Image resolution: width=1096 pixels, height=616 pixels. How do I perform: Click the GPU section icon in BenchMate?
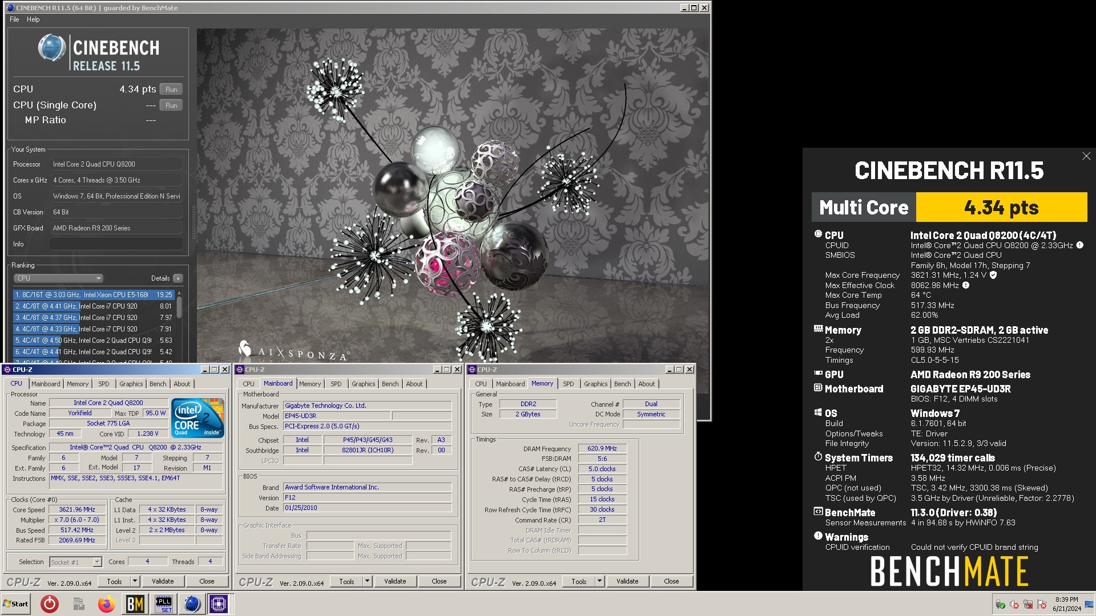(x=818, y=373)
